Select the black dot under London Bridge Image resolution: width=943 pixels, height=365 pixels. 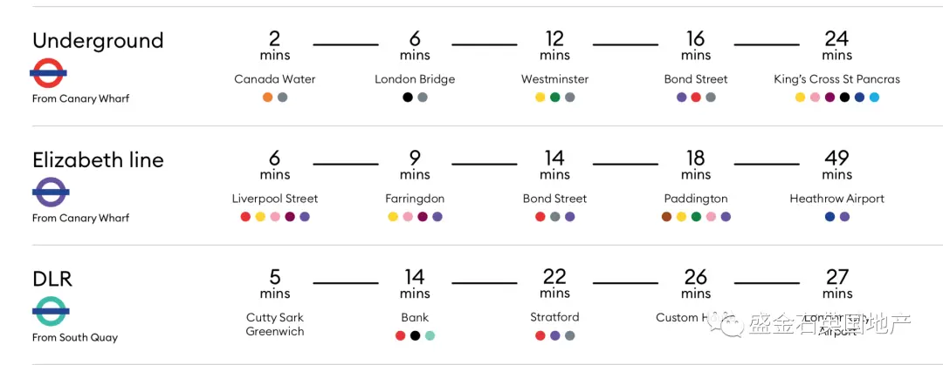[x=408, y=98]
